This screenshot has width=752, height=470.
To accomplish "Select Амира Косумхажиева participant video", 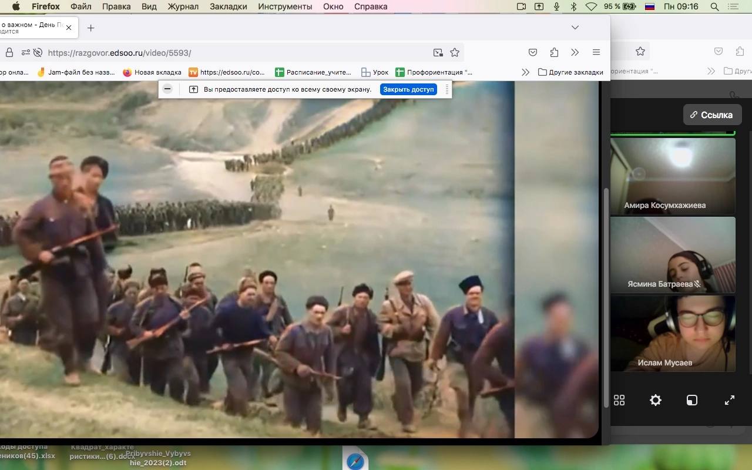I will pyautogui.click(x=673, y=176).
